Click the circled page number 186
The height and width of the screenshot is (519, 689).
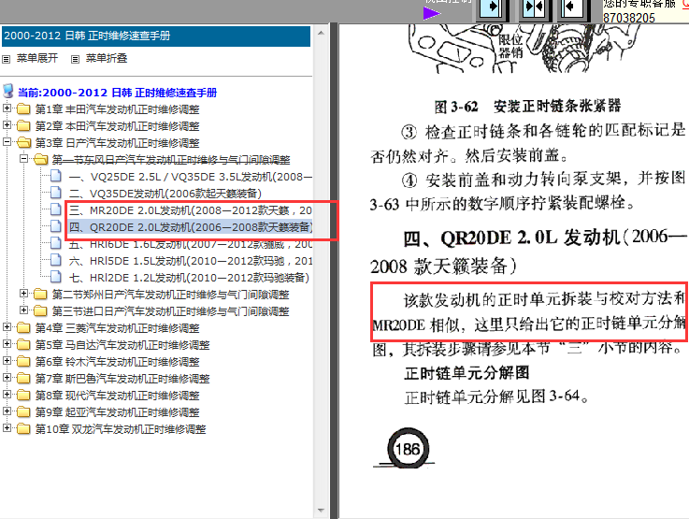(409, 449)
